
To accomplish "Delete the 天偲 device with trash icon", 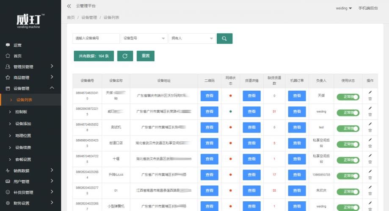I will (370, 99).
